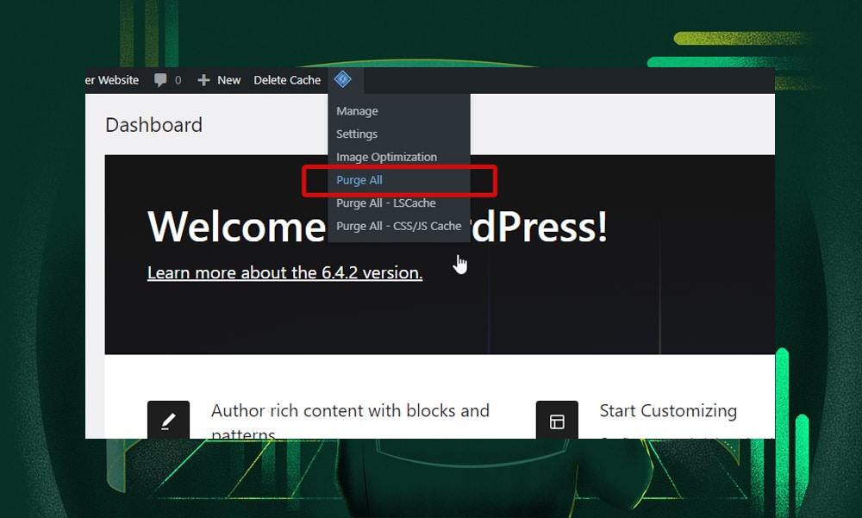Viewport: 862px width, 518px height.
Task: Click the comment count number 0
Action: point(178,80)
